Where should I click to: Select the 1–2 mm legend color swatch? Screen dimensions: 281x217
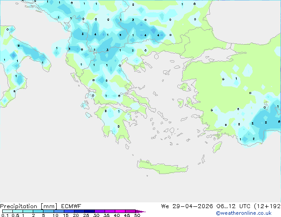point(28,211)
